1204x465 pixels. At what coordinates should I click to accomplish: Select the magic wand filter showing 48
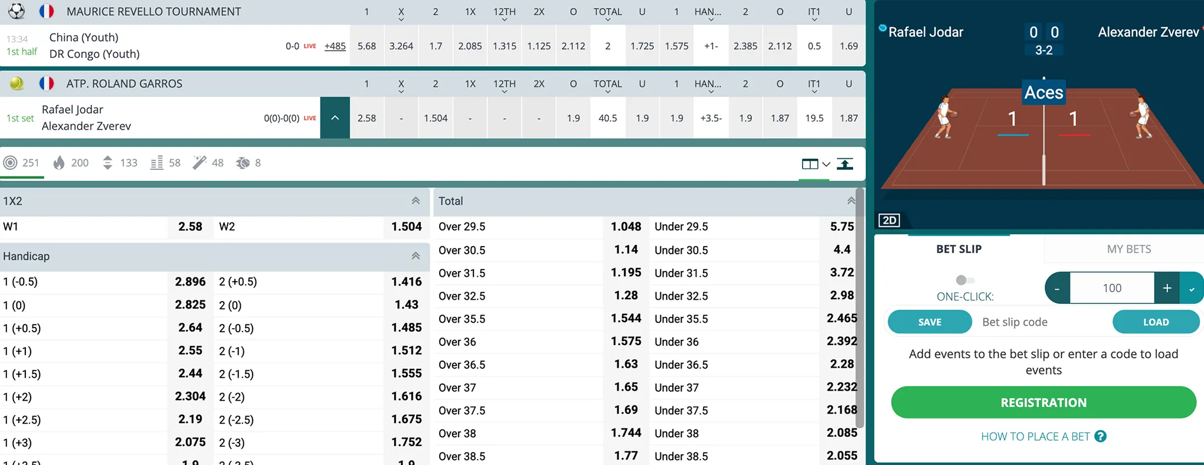pos(208,163)
